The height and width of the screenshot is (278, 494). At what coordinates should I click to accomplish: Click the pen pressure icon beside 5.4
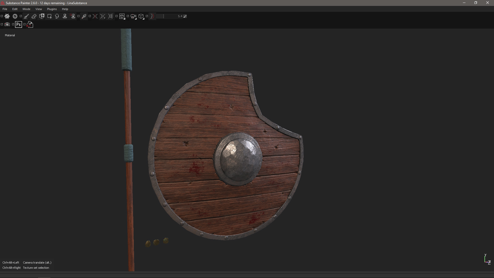tap(185, 16)
